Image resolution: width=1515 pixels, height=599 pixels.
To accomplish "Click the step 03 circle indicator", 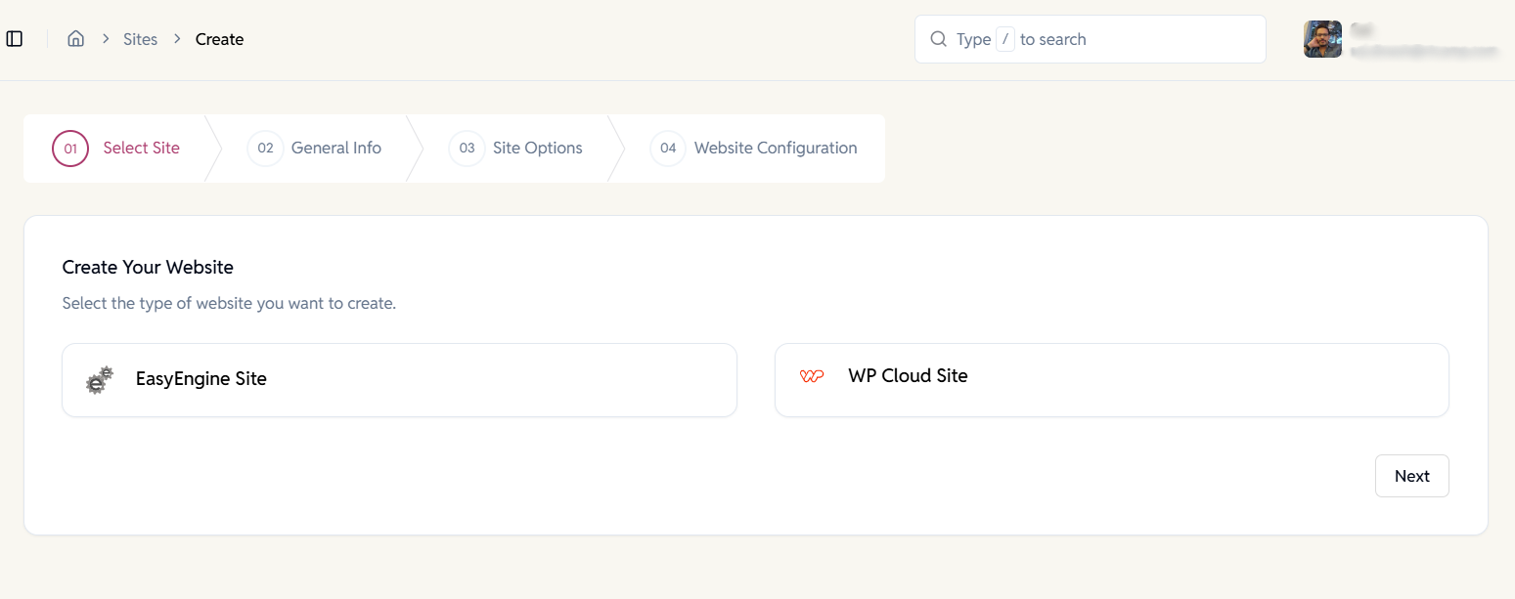I will pyautogui.click(x=467, y=149).
